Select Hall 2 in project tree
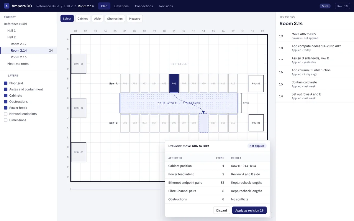354x221 pixels. coord(28,37)
